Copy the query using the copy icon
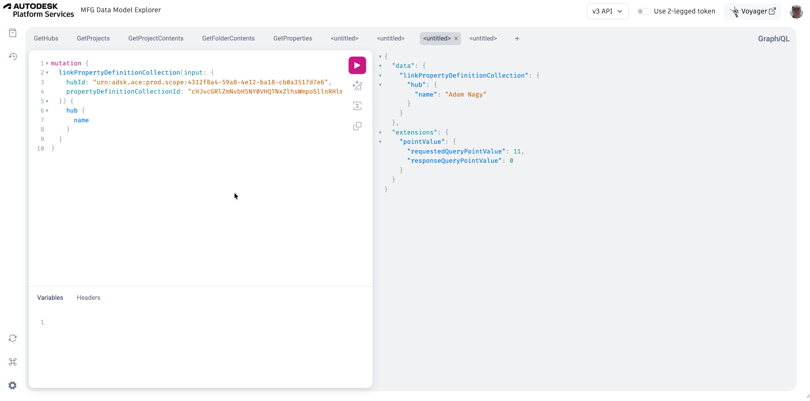810x401 pixels. pyautogui.click(x=357, y=126)
